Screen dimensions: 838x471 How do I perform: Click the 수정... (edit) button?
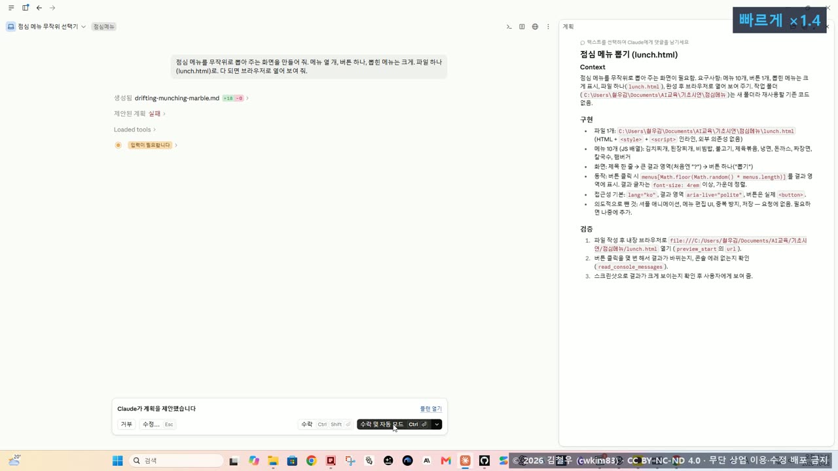158,425
